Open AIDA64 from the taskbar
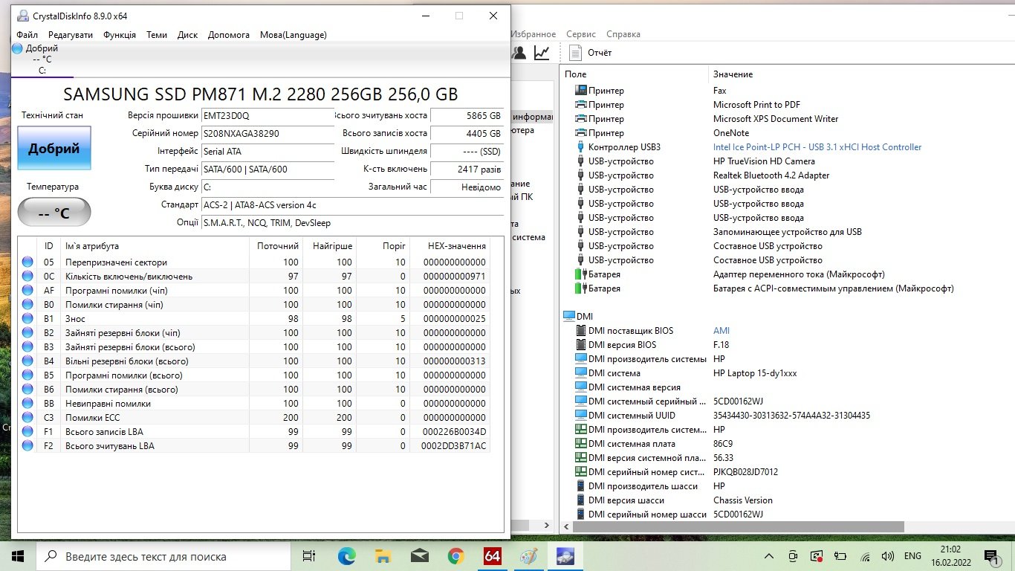 coord(492,556)
